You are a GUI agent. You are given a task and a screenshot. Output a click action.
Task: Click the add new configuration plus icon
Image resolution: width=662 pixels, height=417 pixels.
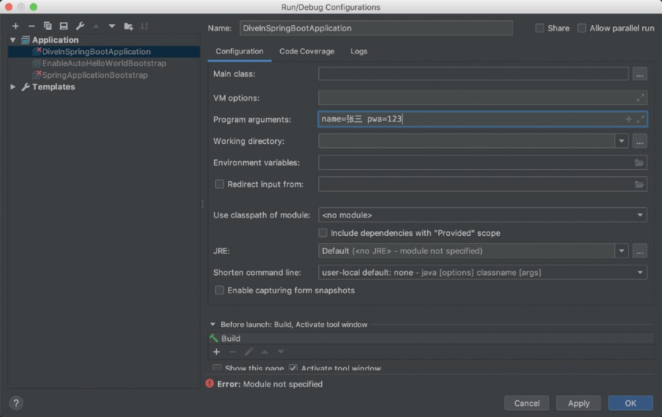(15, 26)
